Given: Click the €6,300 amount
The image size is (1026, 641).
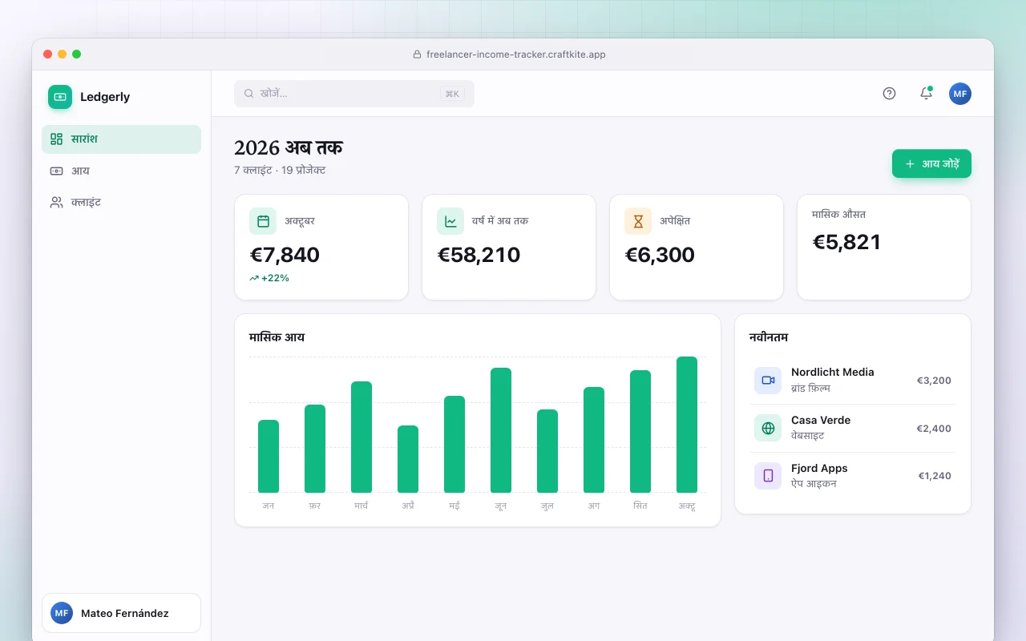Looking at the screenshot, I should click(x=660, y=255).
